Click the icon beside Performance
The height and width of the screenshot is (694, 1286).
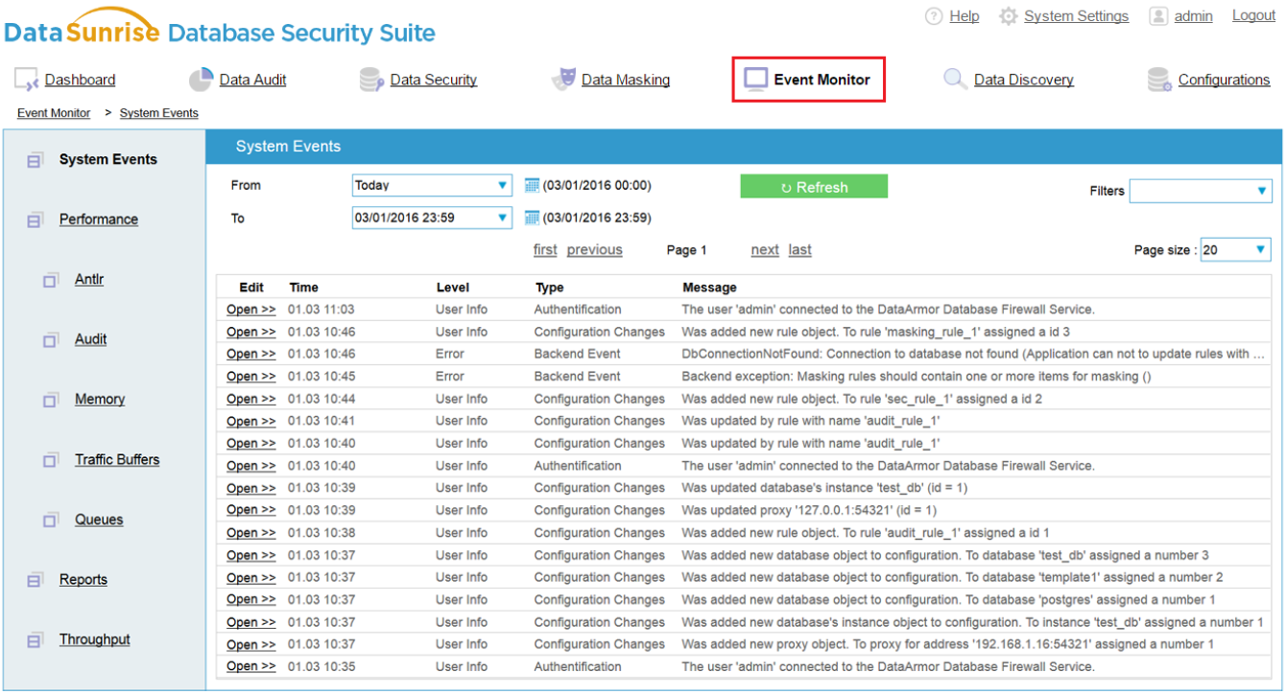[35, 220]
